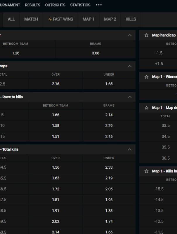Go to the Outrights page
Image resolution: width=177 pixels, height=234 pixels.
[x=55, y=5]
